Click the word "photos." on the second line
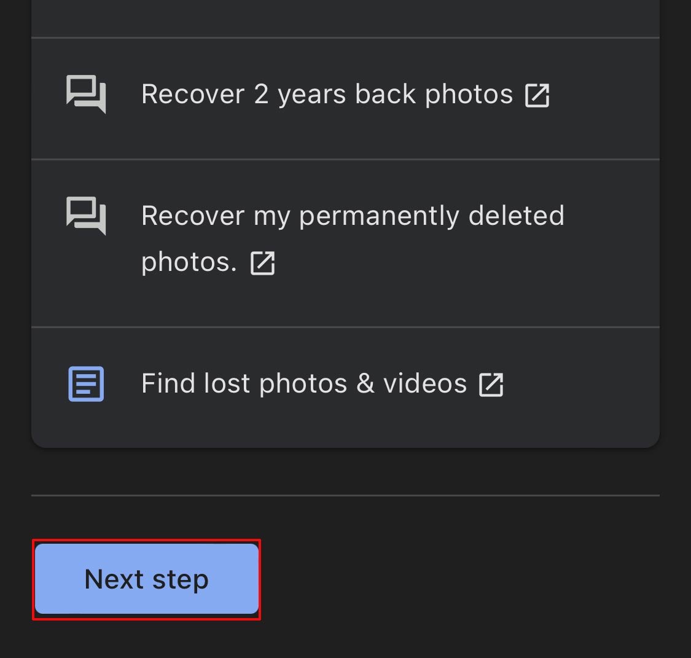The width and height of the screenshot is (691, 658). pyautogui.click(x=189, y=263)
